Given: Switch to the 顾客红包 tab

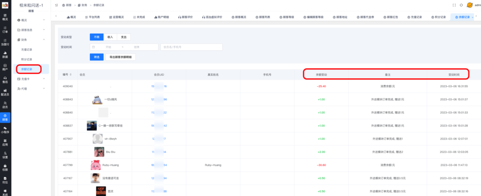Looking at the screenshot, I should click(390, 17).
